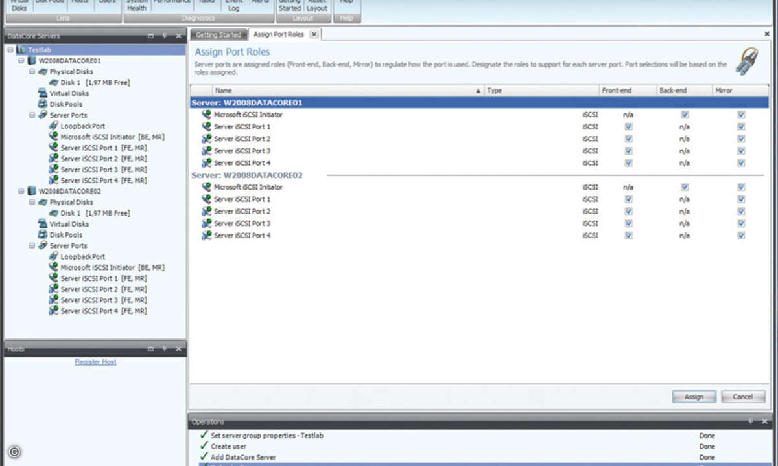The width and height of the screenshot is (778, 466).
Task: Click the Testlab server group icon
Action: 22,50
